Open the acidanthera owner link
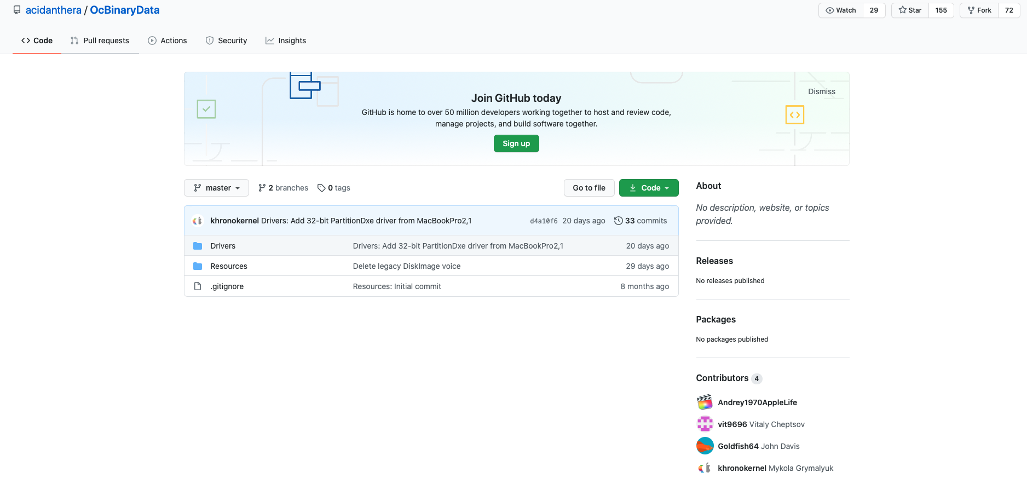 pos(54,10)
